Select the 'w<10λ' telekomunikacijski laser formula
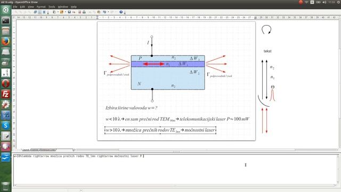Image resolution: width=341 pixels, height=192 pixels. click(x=177, y=119)
